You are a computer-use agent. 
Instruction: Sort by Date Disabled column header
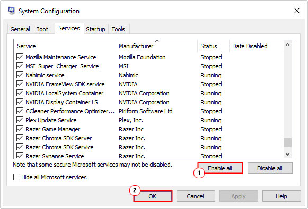click(256, 46)
